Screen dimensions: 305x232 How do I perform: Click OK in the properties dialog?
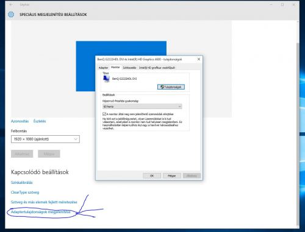tap(152, 176)
